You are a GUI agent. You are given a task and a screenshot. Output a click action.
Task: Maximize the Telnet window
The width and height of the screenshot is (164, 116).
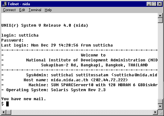tap(154, 4)
